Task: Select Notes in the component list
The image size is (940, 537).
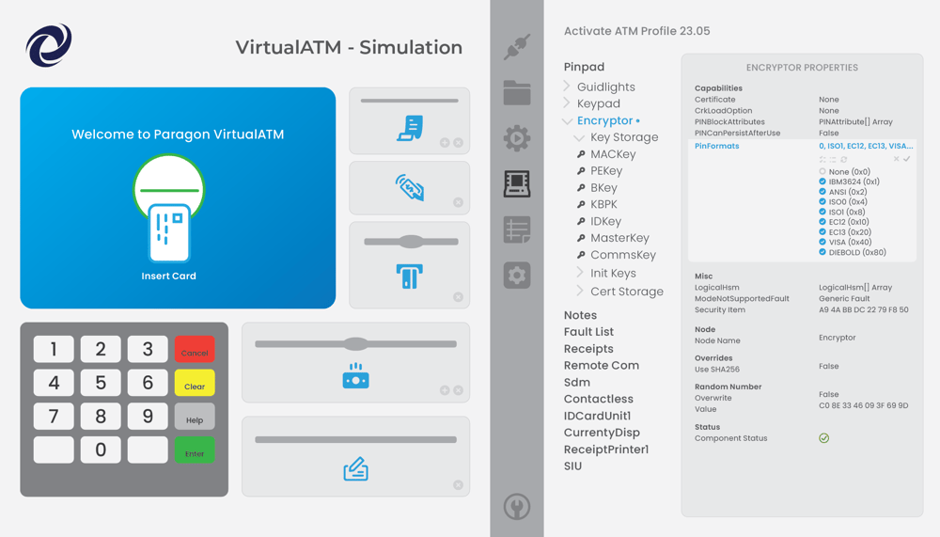Action: click(580, 315)
